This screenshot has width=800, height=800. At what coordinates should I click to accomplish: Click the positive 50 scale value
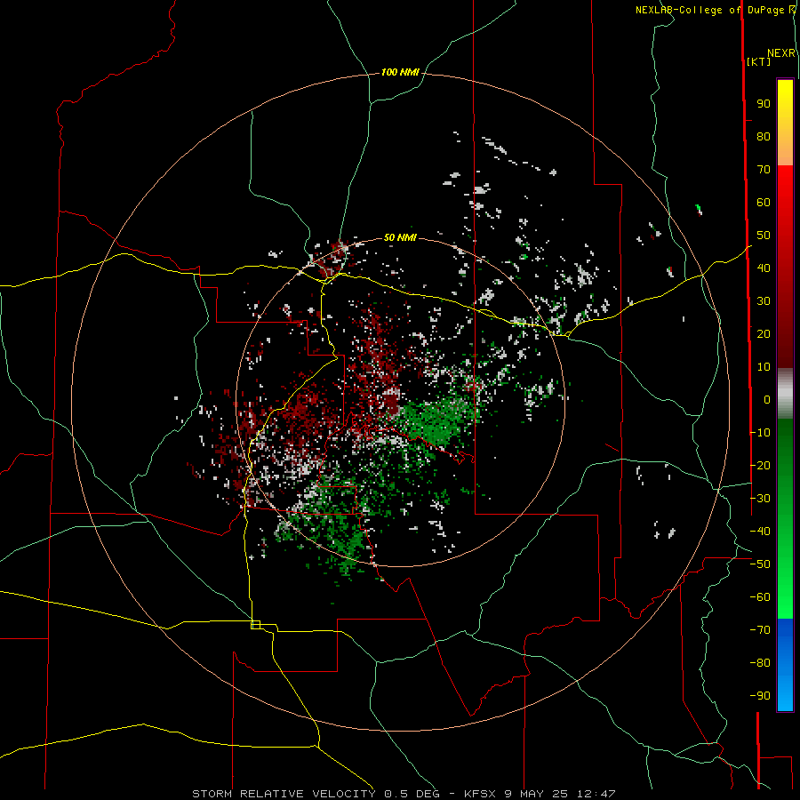click(x=764, y=236)
